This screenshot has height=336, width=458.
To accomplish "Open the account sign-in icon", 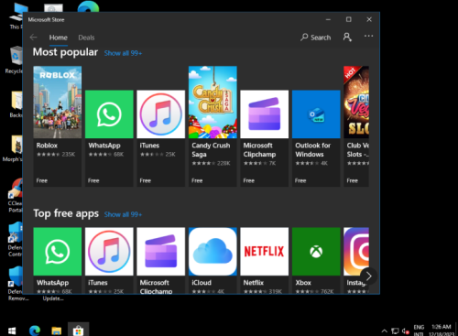I will [347, 38].
